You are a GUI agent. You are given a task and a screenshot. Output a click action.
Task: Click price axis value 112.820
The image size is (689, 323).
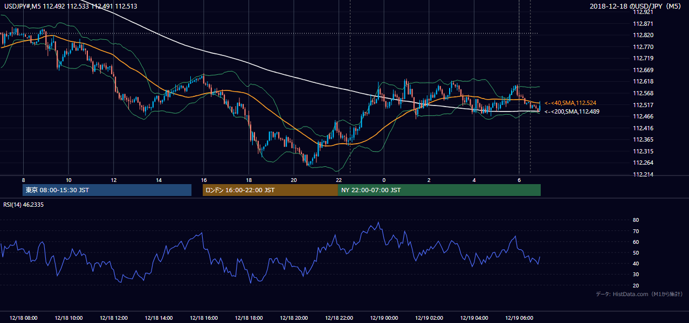(644, 36)
